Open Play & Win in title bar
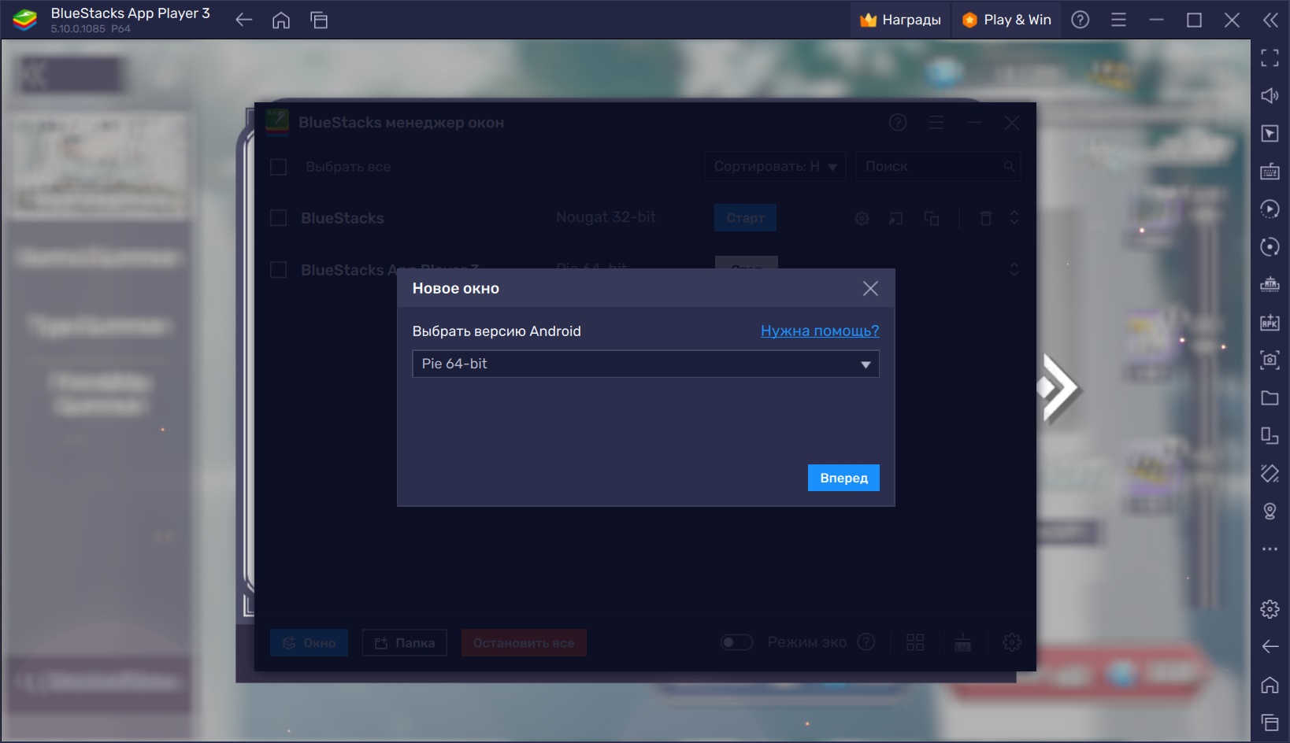 (1006, 20)
